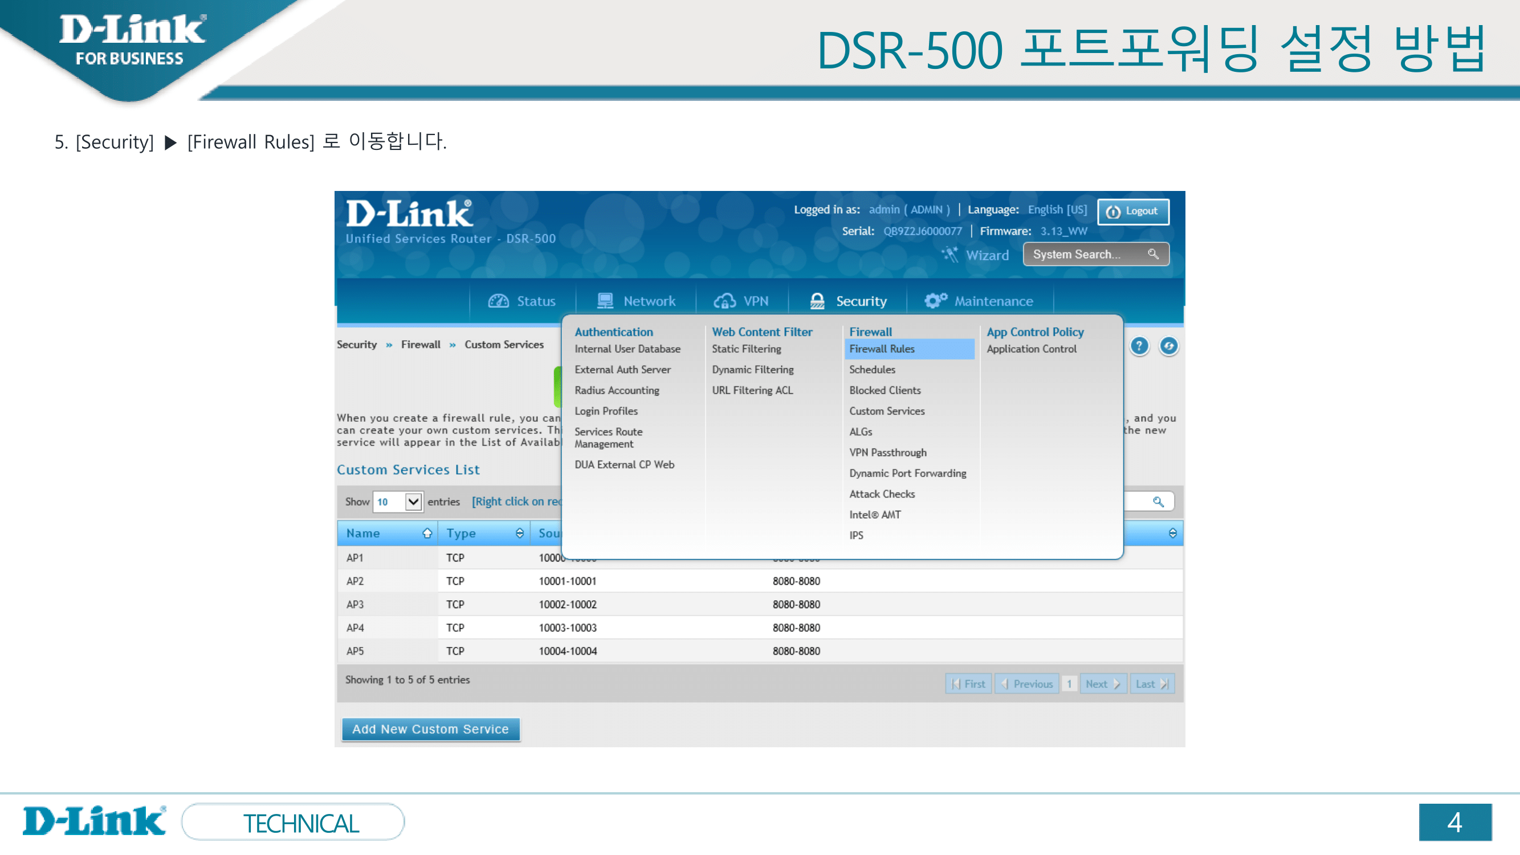Click the VPN cloud lock icon
Screen dimensions: 1520x855
[724, 301]
